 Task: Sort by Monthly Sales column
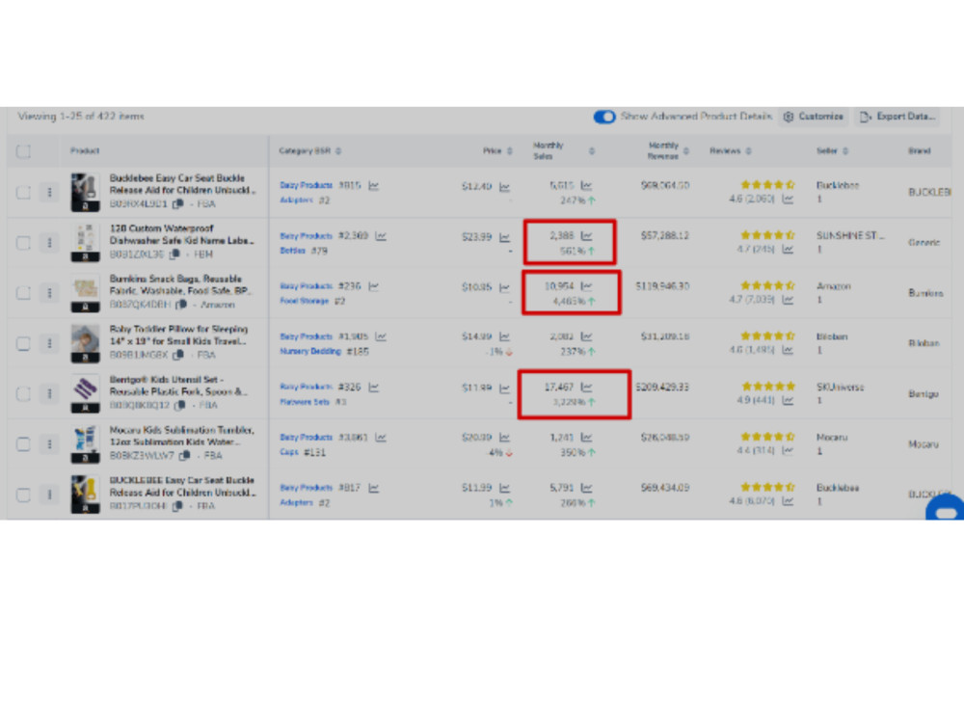[x=592, y=151]
